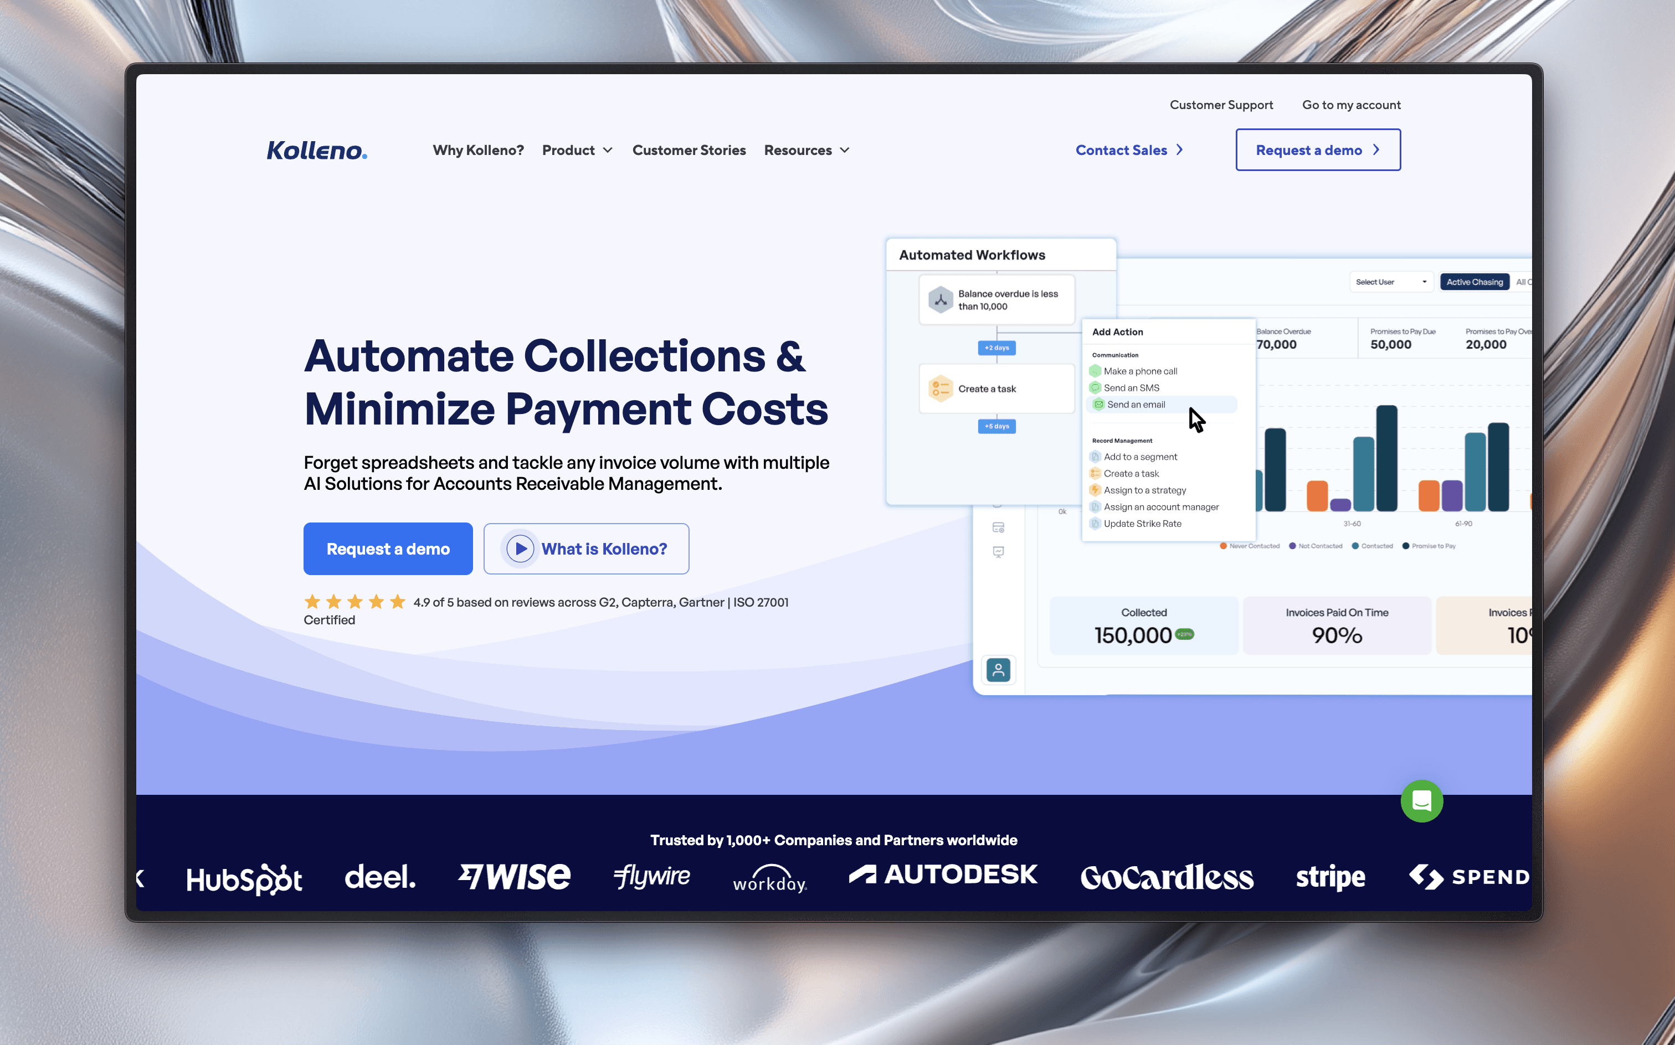Click the outlined Request a demo header button
The width and height of the screenshot is (1675, 1045).
pos(1317,149)
